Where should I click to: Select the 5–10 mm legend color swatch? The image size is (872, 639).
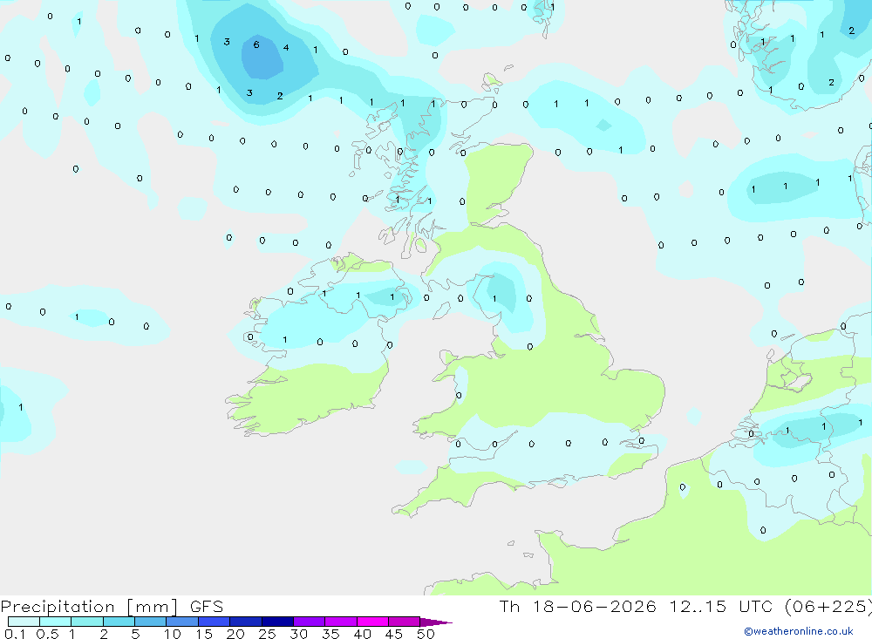150,622
